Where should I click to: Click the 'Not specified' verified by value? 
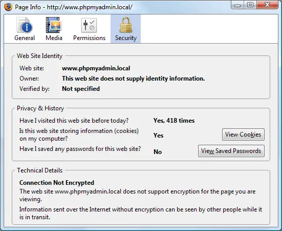(x=81, y=89)
